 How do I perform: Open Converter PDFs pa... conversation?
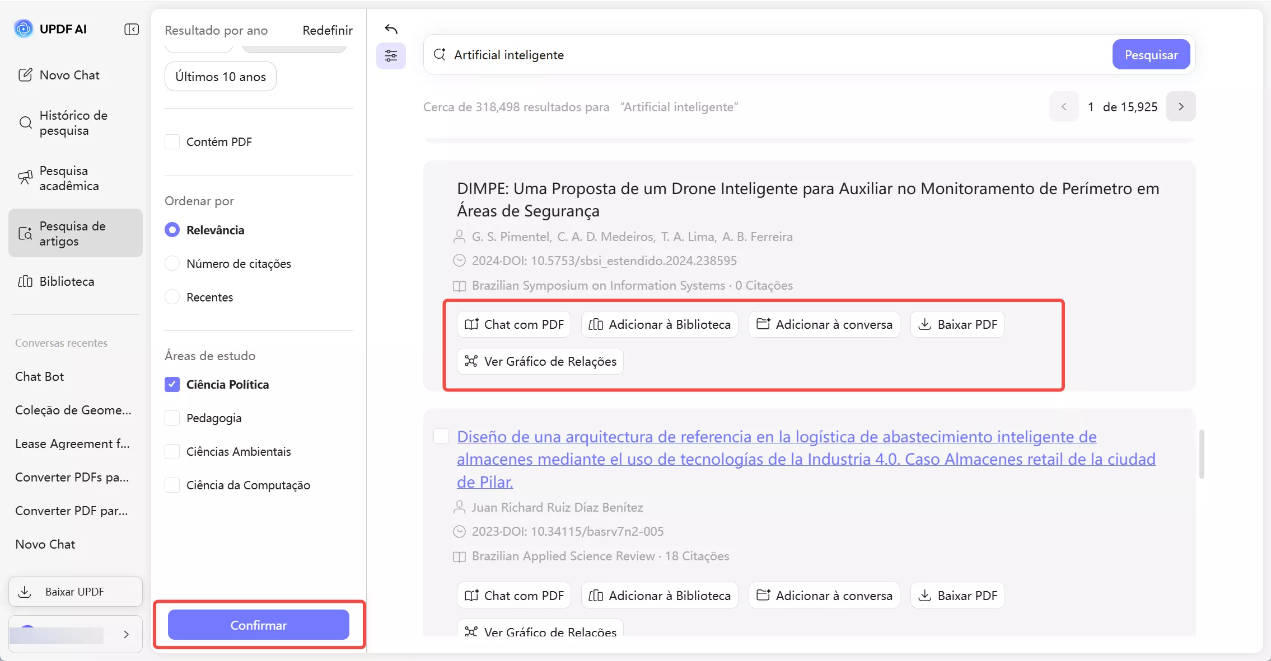72,477
